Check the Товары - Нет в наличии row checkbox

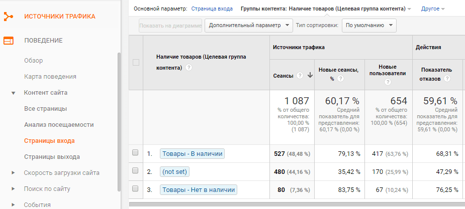tap(135, 188)
